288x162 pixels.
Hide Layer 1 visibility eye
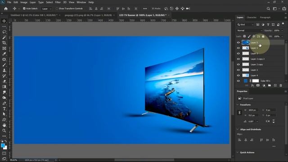[238, 48]
